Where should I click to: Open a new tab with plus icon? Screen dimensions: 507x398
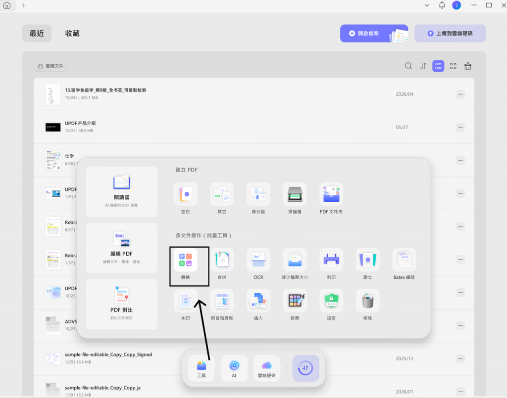point(23,5)
